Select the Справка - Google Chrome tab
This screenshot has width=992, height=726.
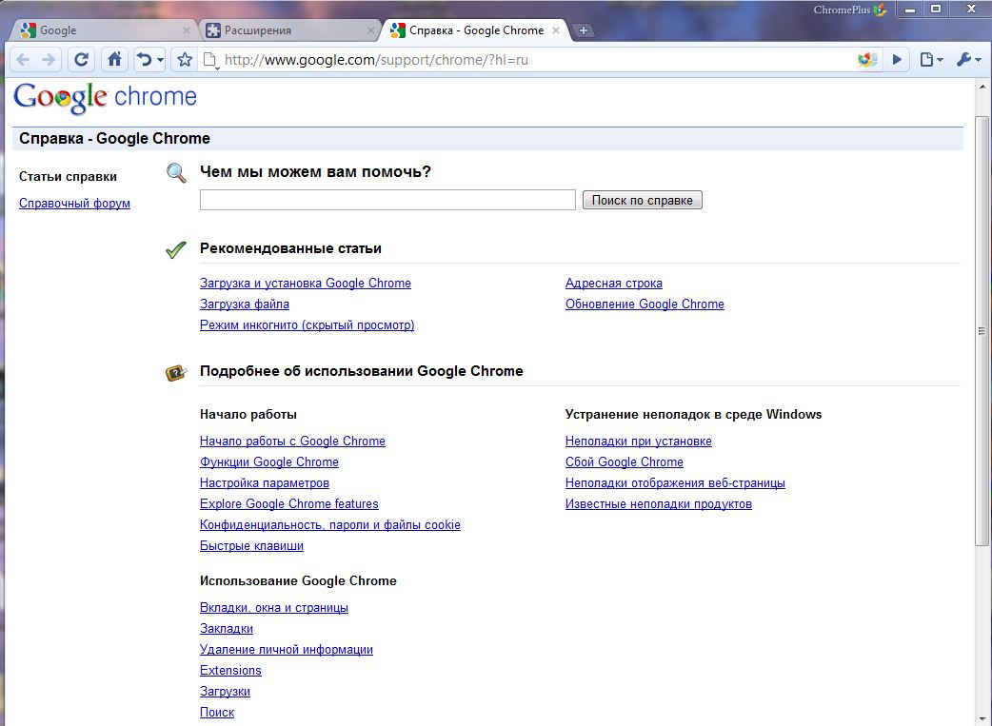pos(476,30)
